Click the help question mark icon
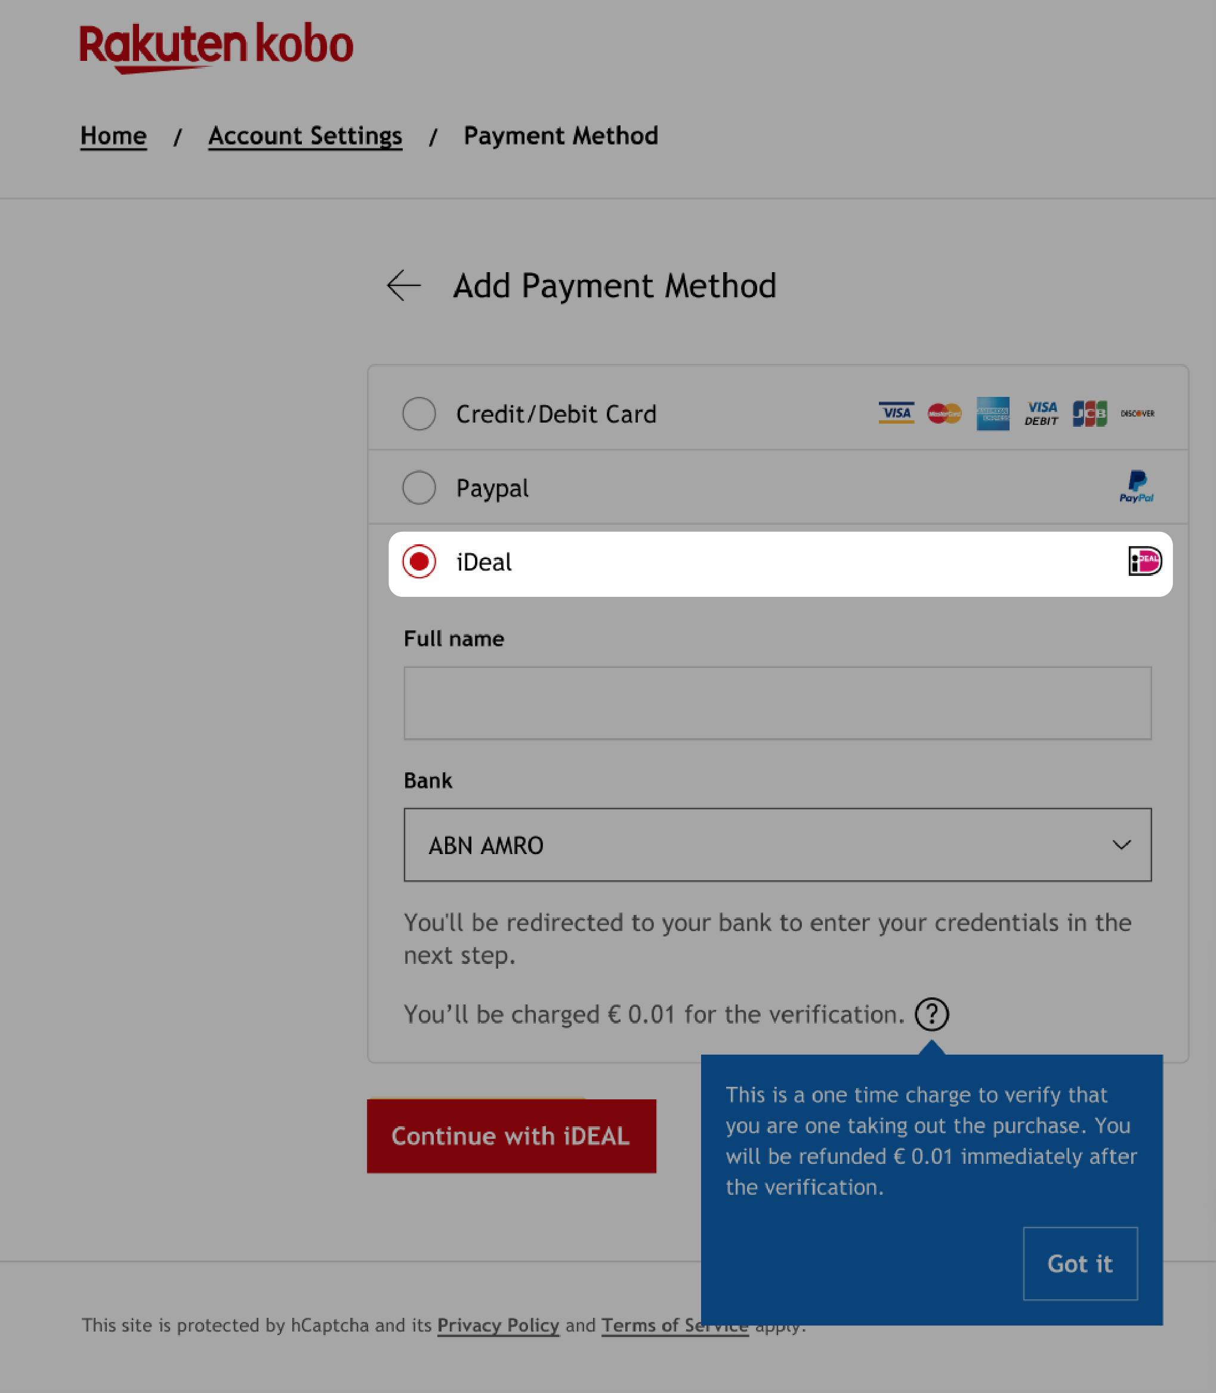The width and height of the screenshot is (1216, 1393). coord(932,1014)
